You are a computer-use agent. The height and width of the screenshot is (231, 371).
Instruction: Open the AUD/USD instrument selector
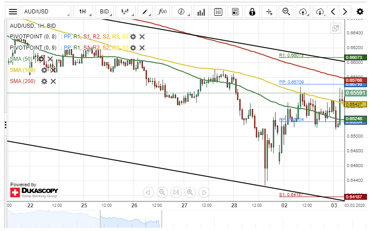click(x=47, y=12)
